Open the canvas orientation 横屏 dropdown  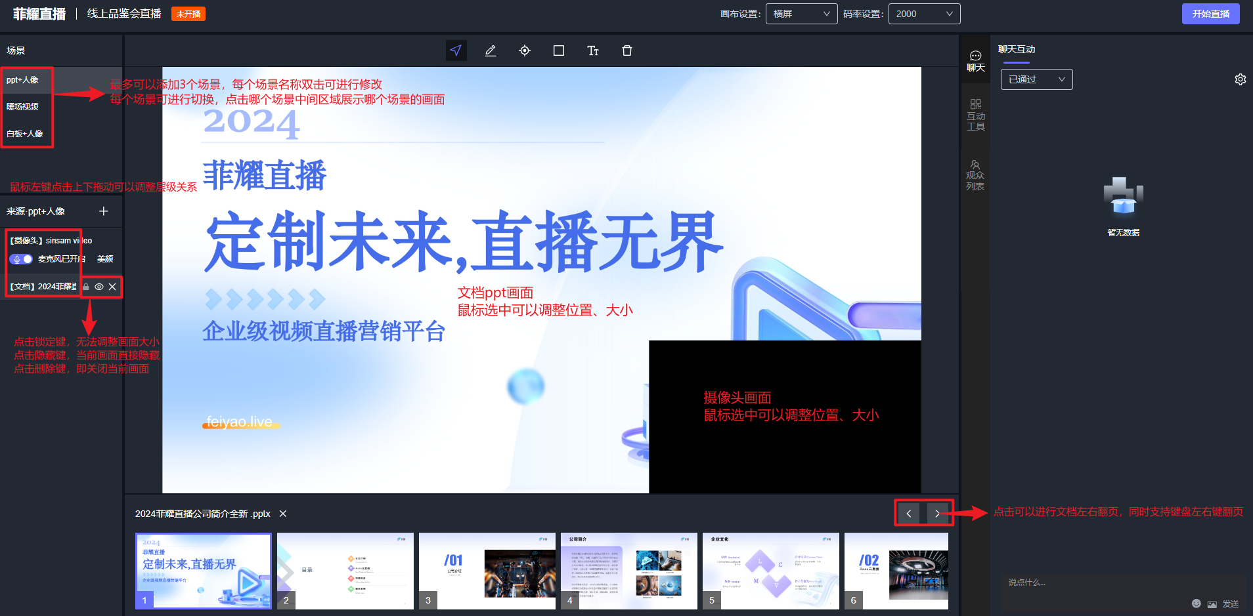(x=801, y=14)
